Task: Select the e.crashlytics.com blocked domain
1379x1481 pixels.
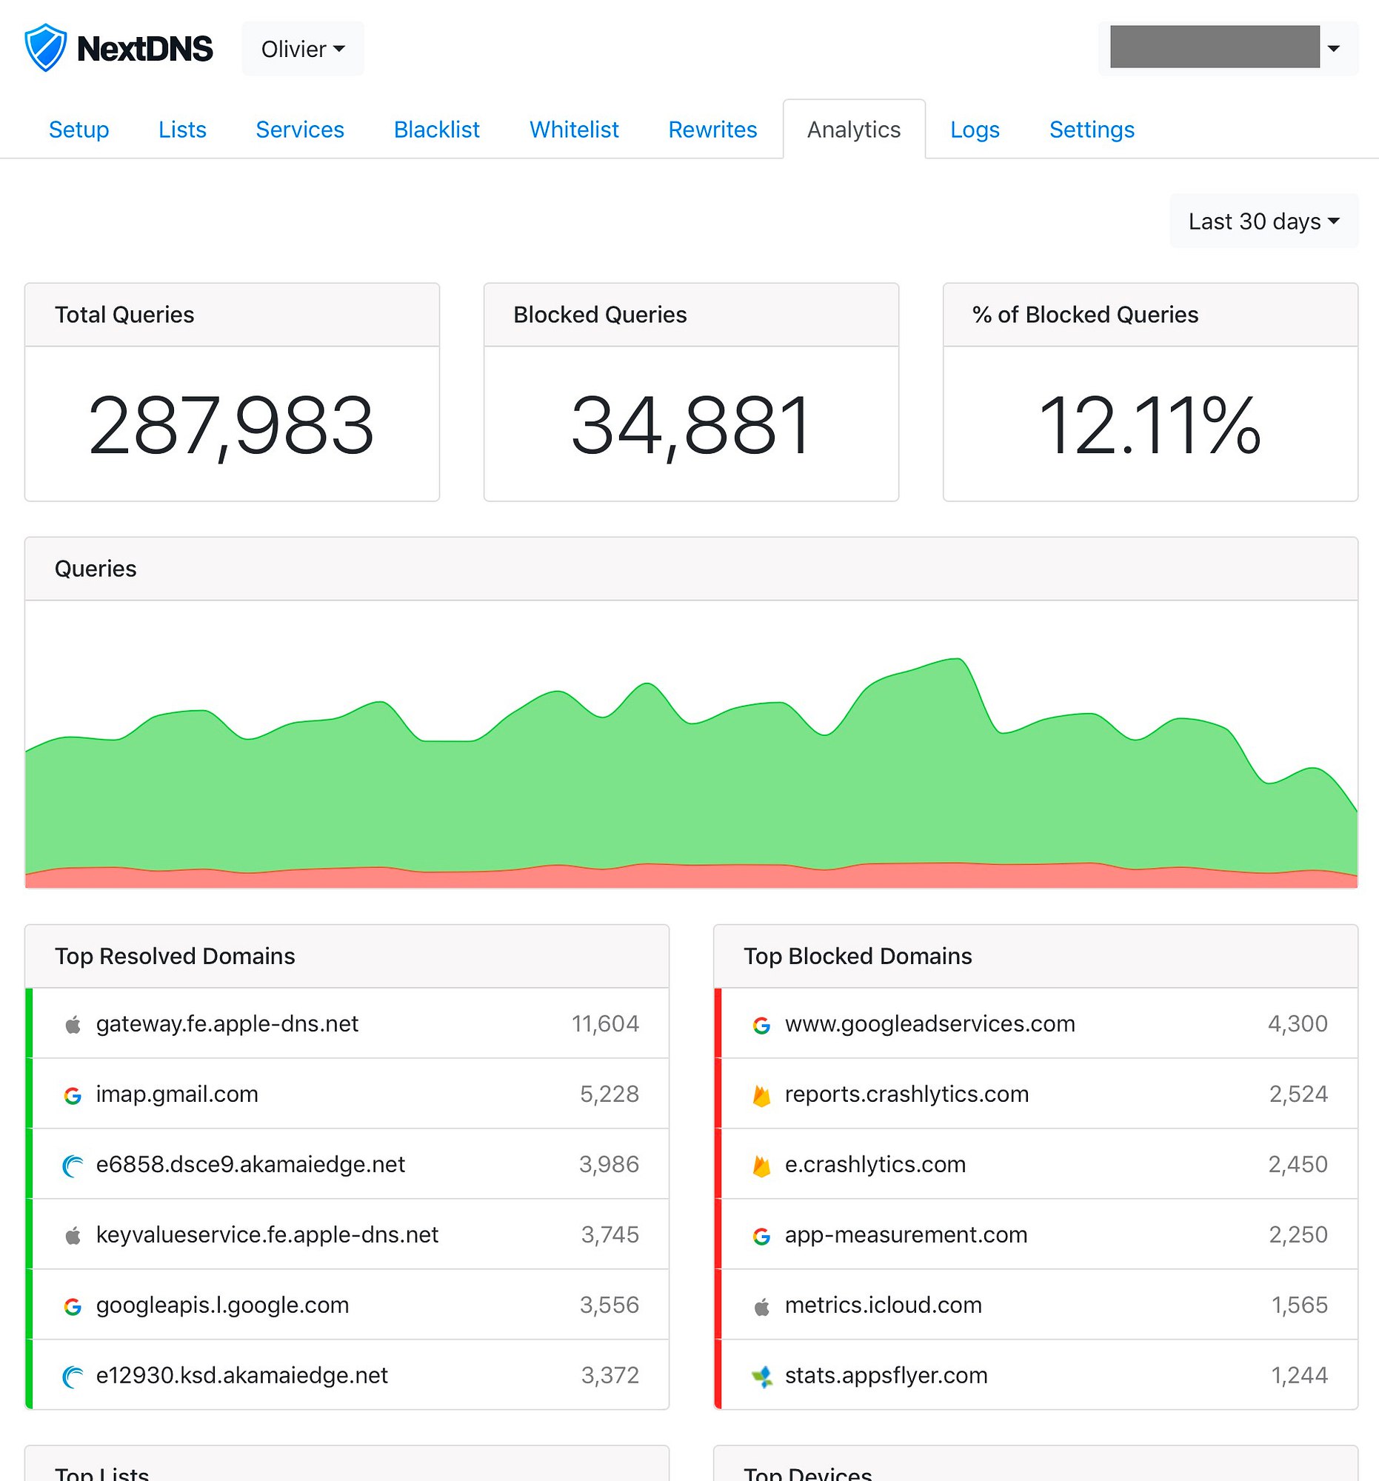Action: pos(875,1164)
